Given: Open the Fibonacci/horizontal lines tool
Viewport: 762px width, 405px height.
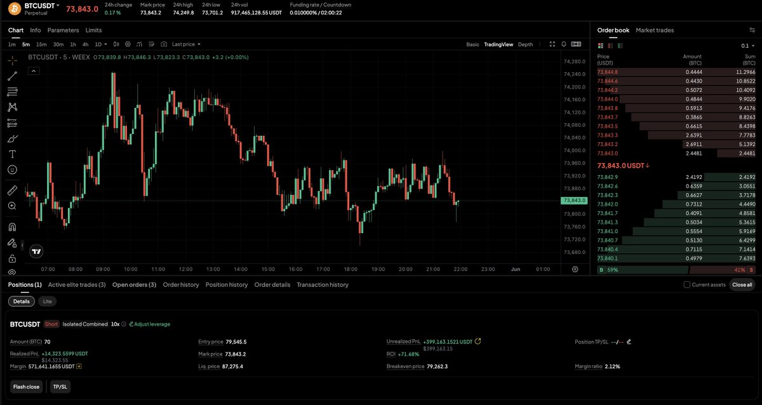Looking at the screenshot, I should [x=12, y=91].
